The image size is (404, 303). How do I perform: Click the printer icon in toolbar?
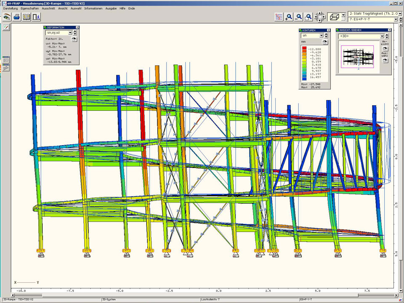tap(17, 17)
